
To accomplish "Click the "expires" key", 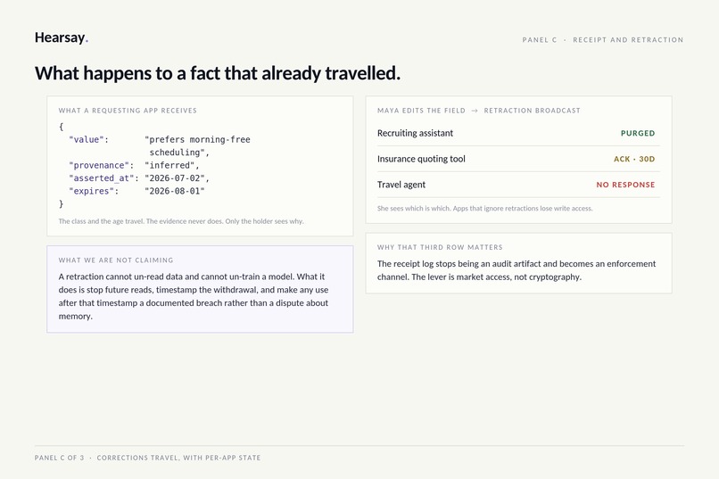I will 94,191.
